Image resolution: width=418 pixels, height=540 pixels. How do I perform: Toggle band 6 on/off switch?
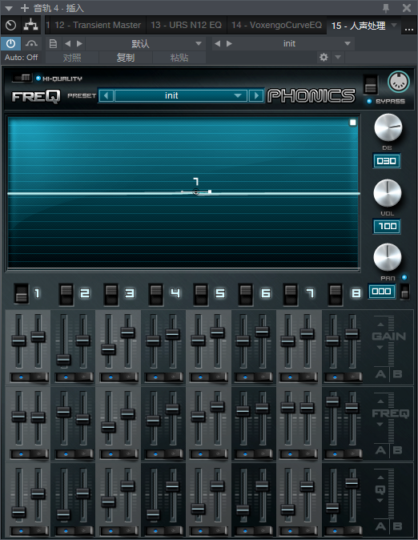coord(246,295)
